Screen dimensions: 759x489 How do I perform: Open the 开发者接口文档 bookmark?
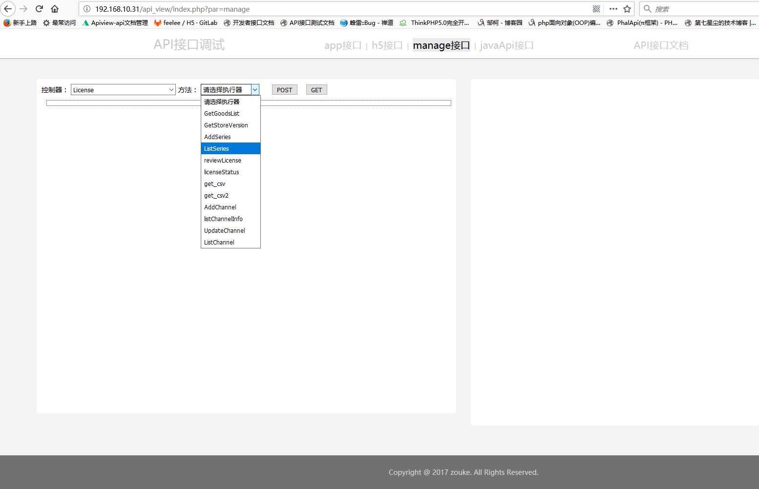point(249,22)
